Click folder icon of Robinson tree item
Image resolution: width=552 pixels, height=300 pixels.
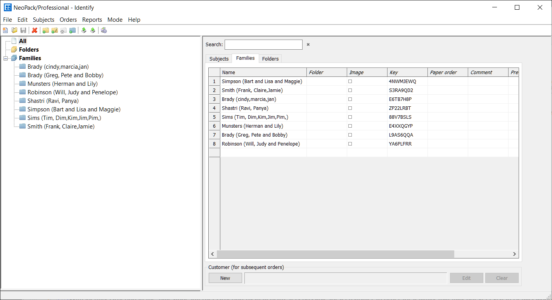[x=22, y=92]
